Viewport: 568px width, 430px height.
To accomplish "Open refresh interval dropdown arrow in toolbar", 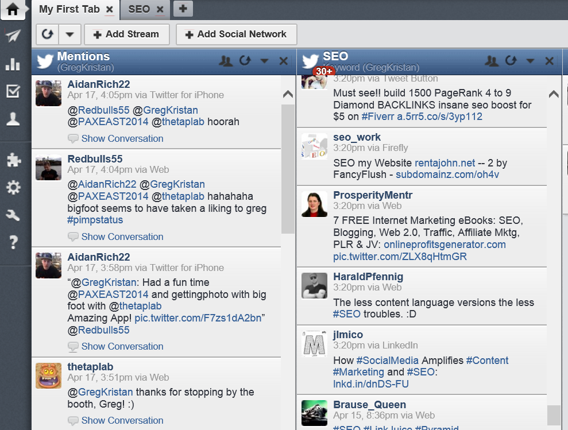I will [69, 34].
